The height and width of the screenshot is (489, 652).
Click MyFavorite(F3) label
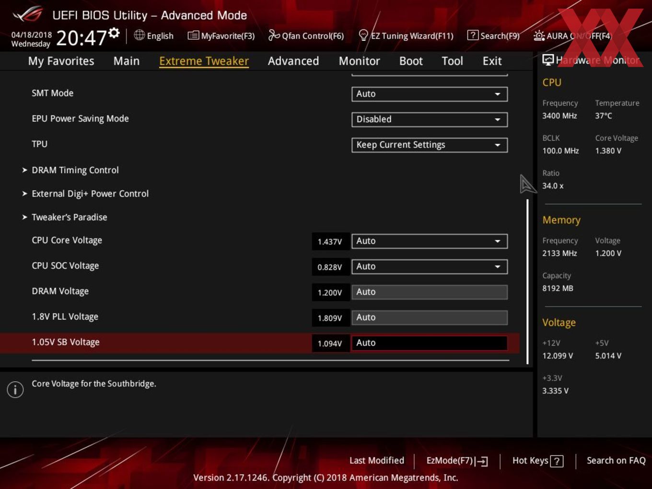228,36
